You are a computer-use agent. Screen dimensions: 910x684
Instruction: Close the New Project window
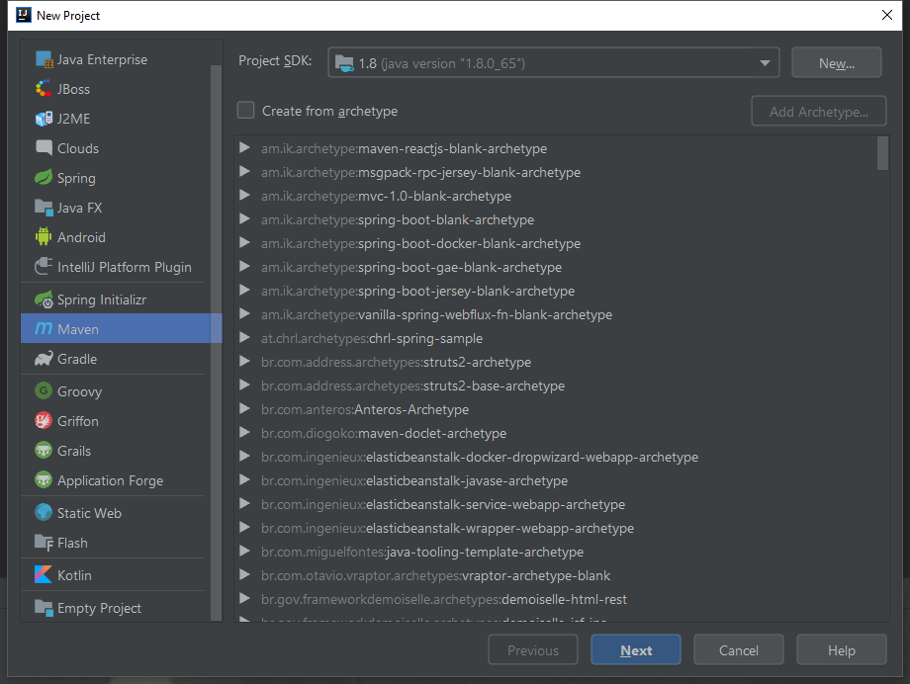pyautogui.click(x=887, y=15)
